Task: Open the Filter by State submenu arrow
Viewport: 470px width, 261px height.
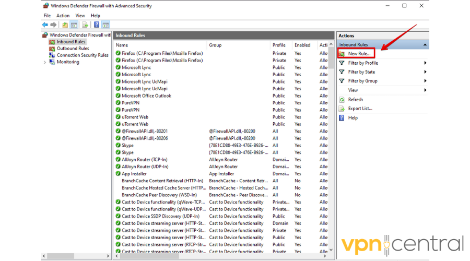Action: pos(426,72)
